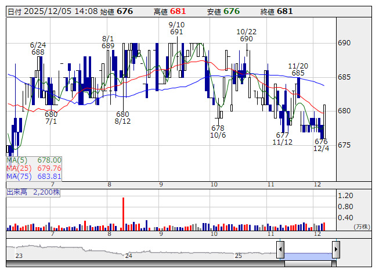Click the year 25 marker in overview

pos(239,256)
